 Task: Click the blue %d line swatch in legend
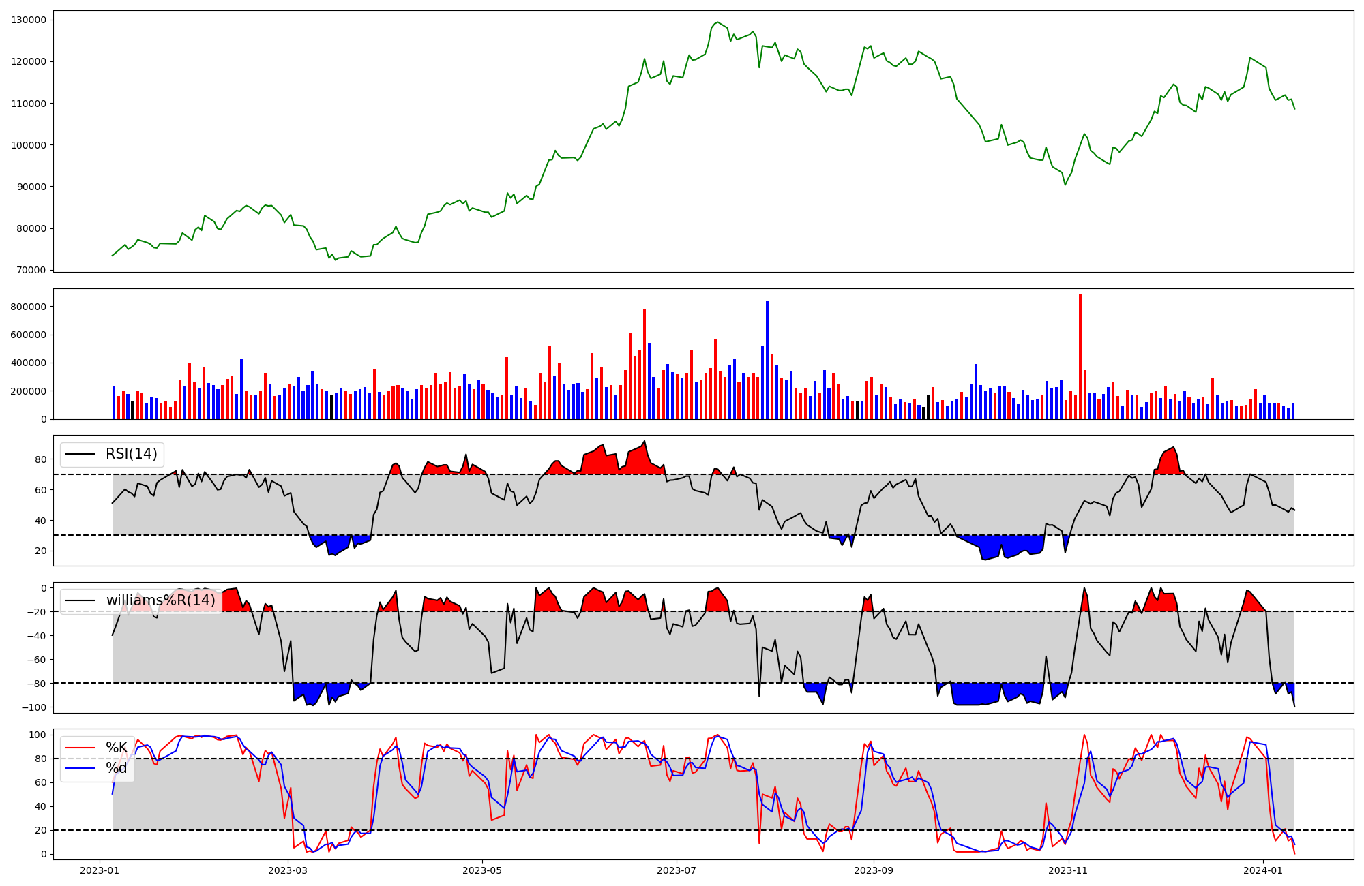[80, 769]
